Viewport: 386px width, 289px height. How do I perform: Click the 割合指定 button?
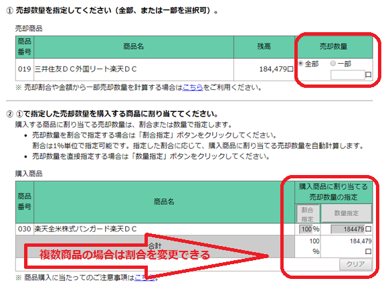point(308,214)
